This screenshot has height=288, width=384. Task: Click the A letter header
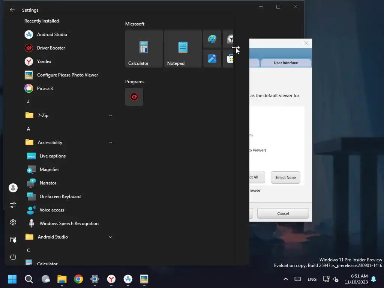pyautogui.click(x=28, y=129)
